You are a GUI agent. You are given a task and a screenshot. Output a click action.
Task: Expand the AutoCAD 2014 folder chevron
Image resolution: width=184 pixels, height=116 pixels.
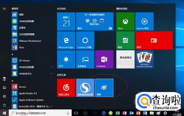pos(52,106)
